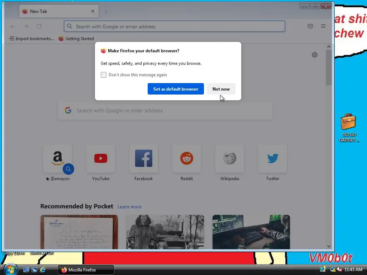367x275 pixels.
Task: Minimize the Firefox window
Action: [304, 6]
